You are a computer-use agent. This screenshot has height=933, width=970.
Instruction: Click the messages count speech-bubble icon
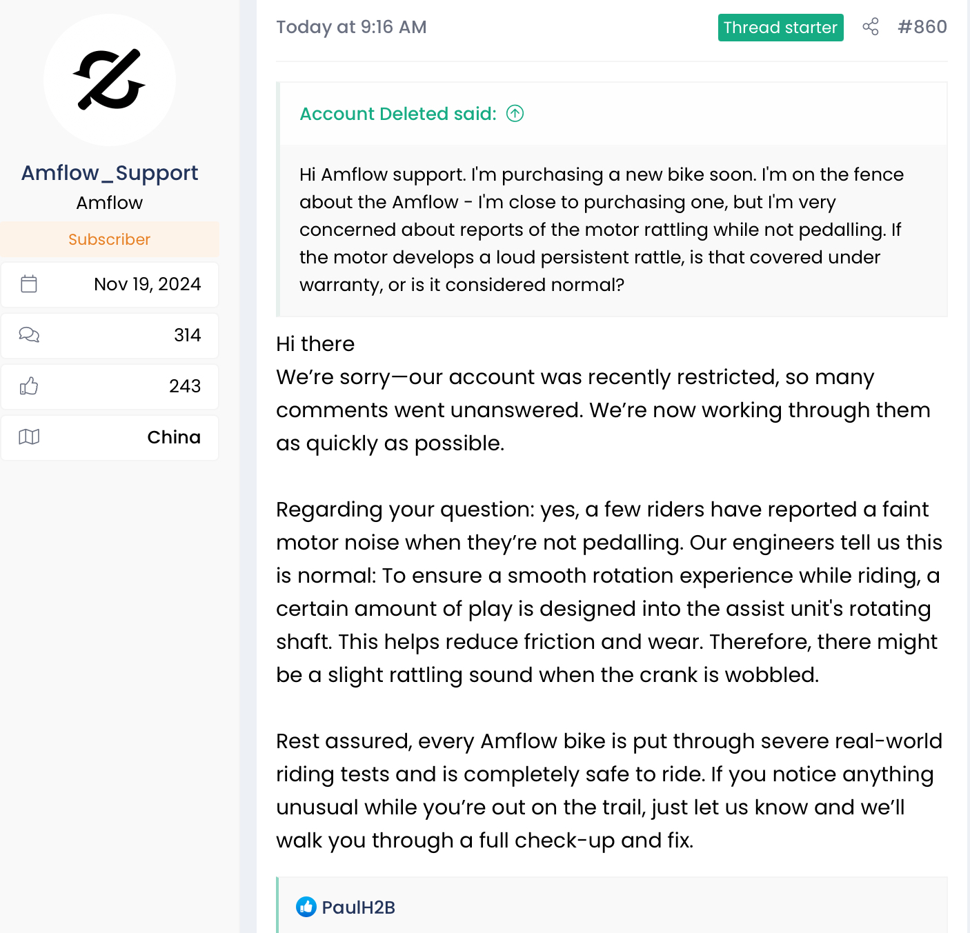pyautogui.click(x=29, y=335)
